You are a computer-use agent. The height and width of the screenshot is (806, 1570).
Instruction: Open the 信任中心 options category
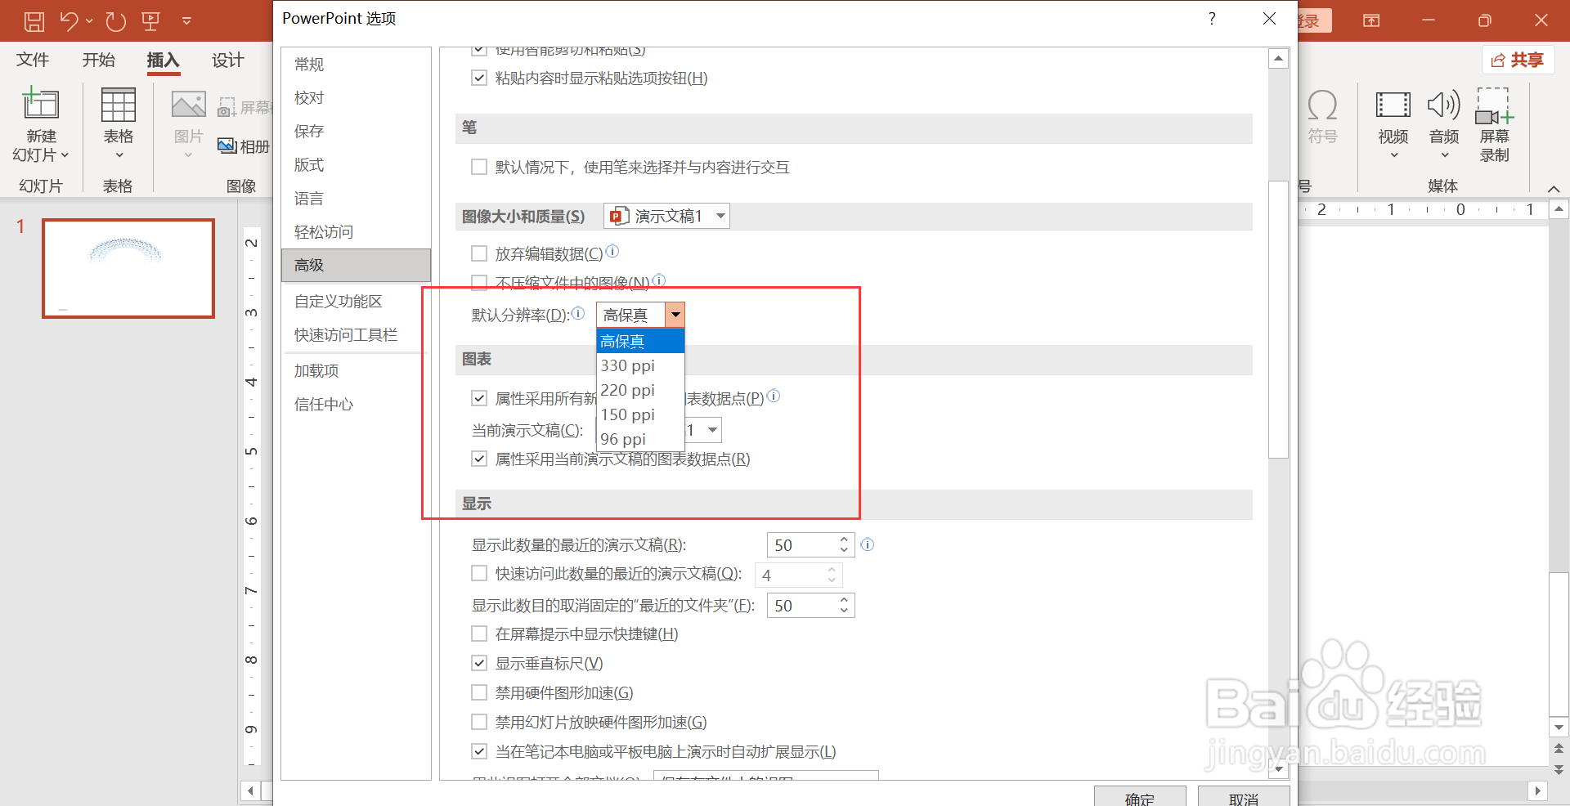(x=356, y=405)
